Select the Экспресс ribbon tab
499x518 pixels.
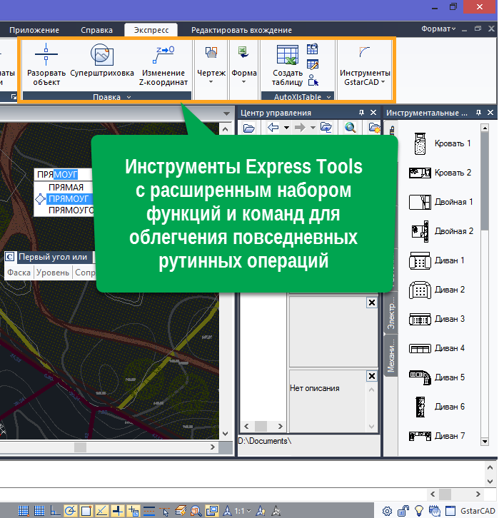pyautogui.click(x=151, y=30)
